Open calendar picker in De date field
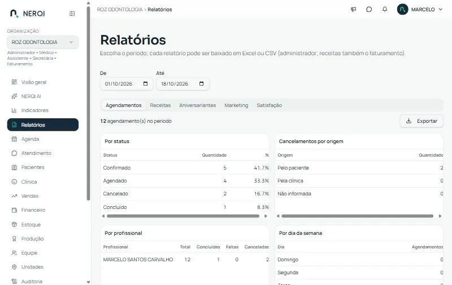The image size is (452, 285). (145, 83)
